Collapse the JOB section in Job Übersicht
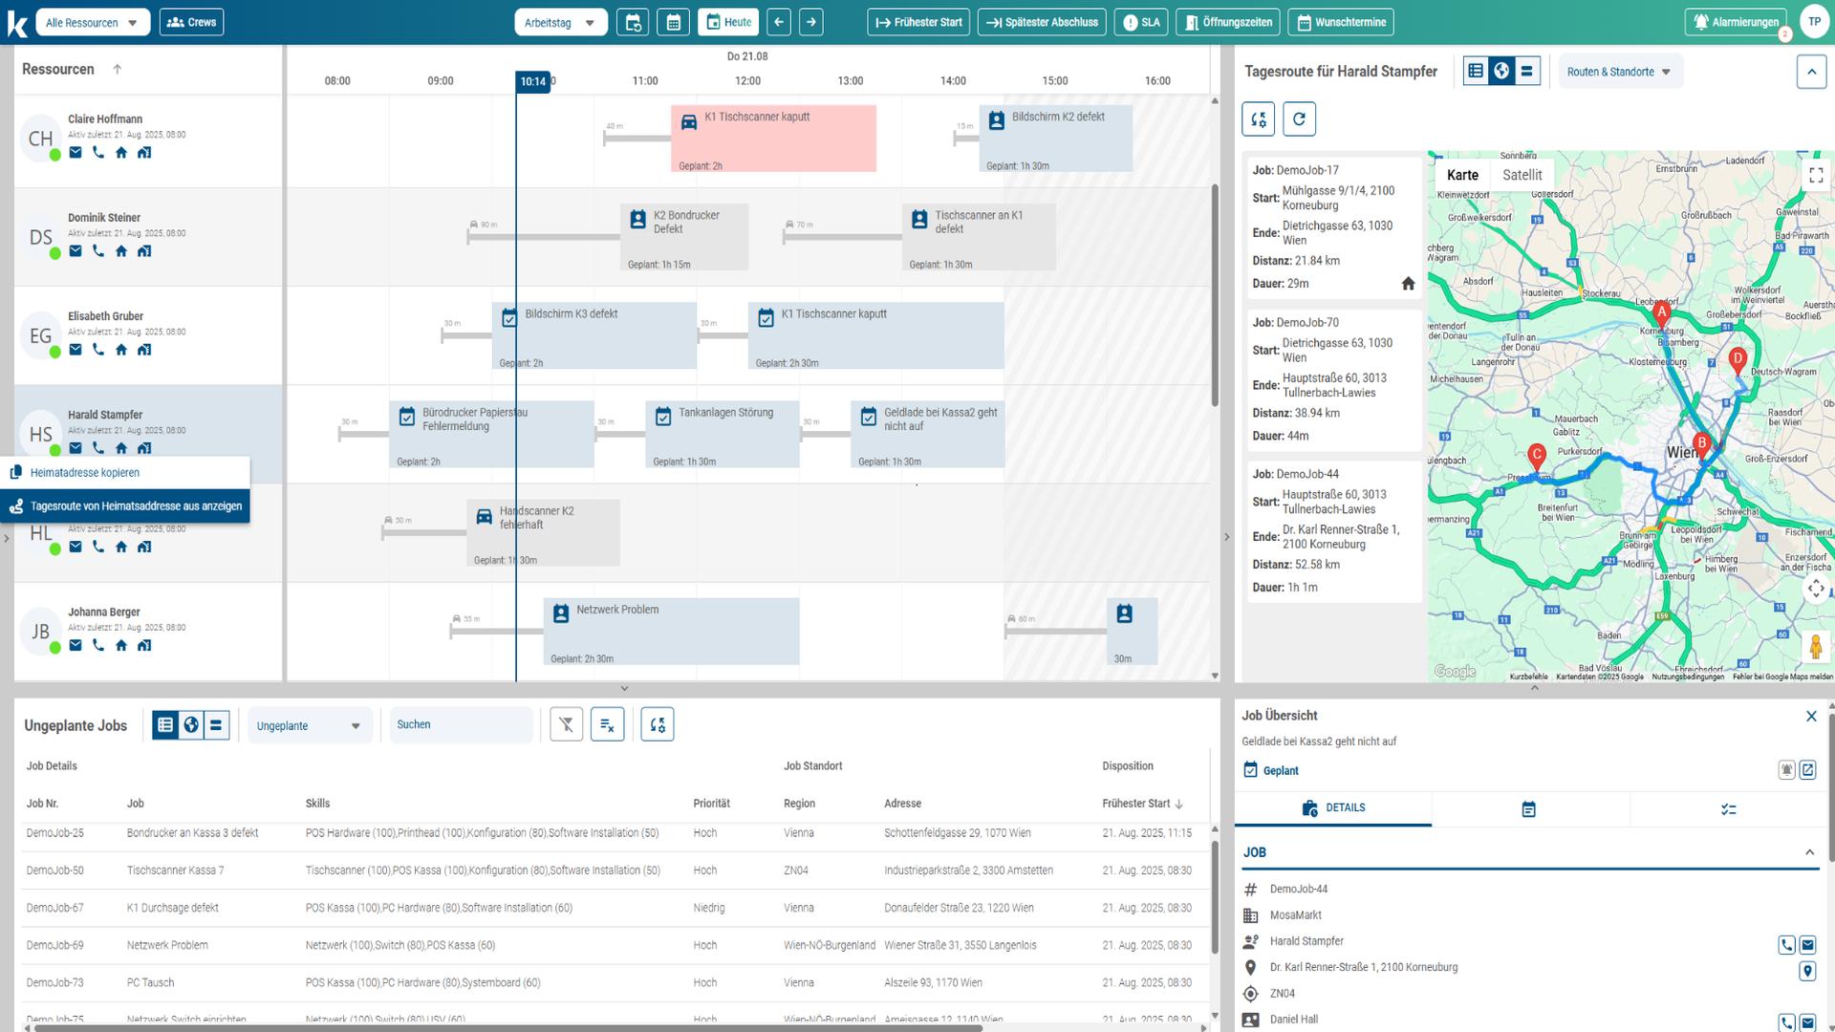The image size is (1835, 1032). (1809, 852)
